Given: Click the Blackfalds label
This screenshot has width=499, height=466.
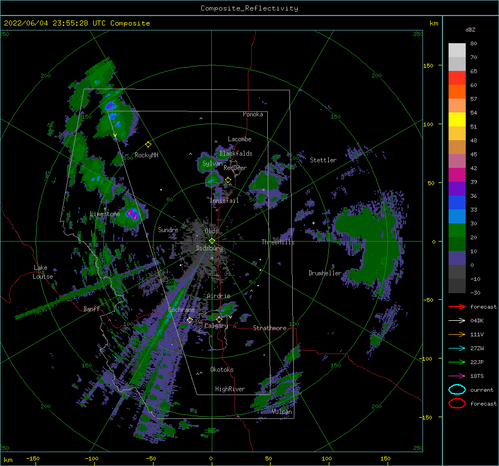Looking at the screenshot, I should (236, 153).
